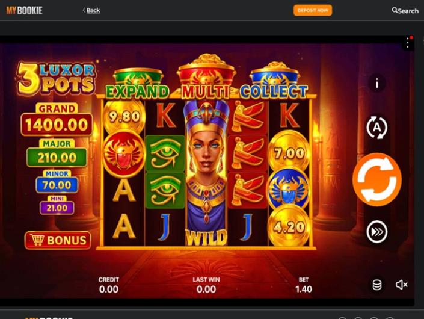
Task: Click the Grand 1400.00 jackpot panel
Action: pyautogui.click(x=57, y=120)
